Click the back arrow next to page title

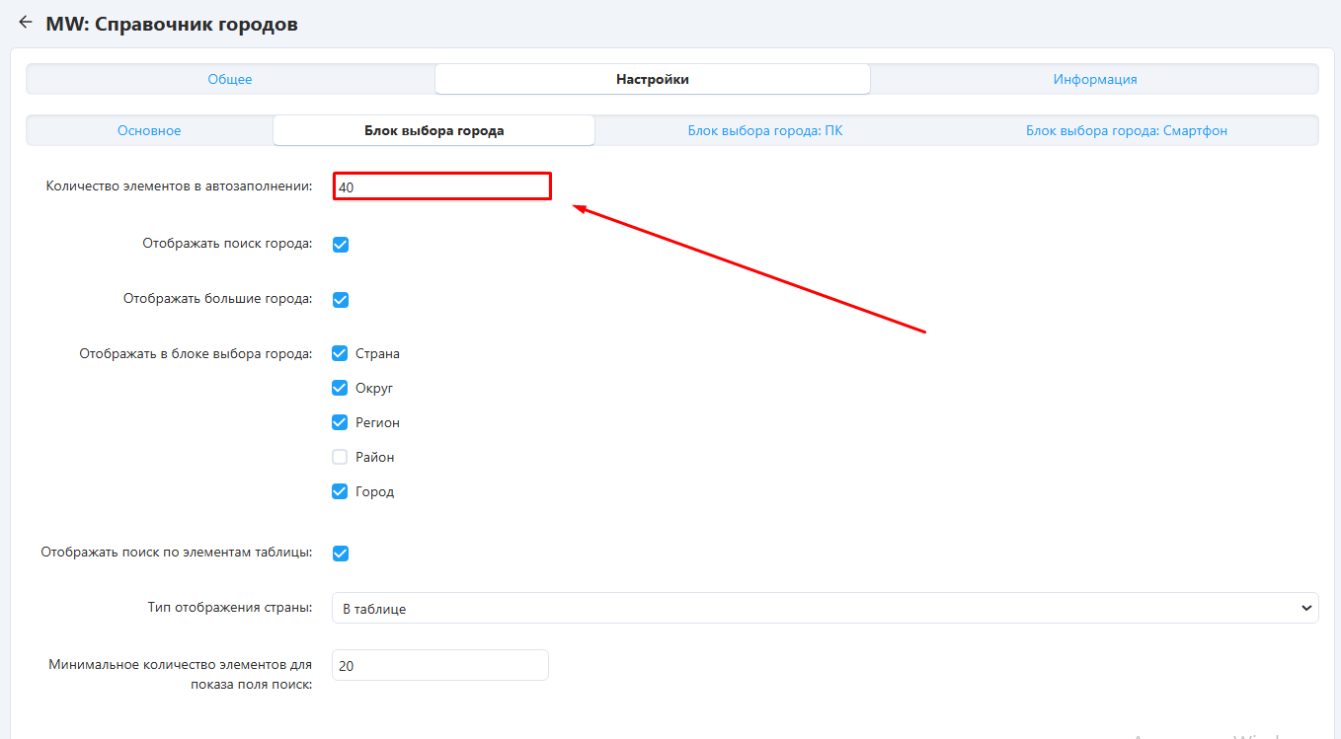pos(26,23)
